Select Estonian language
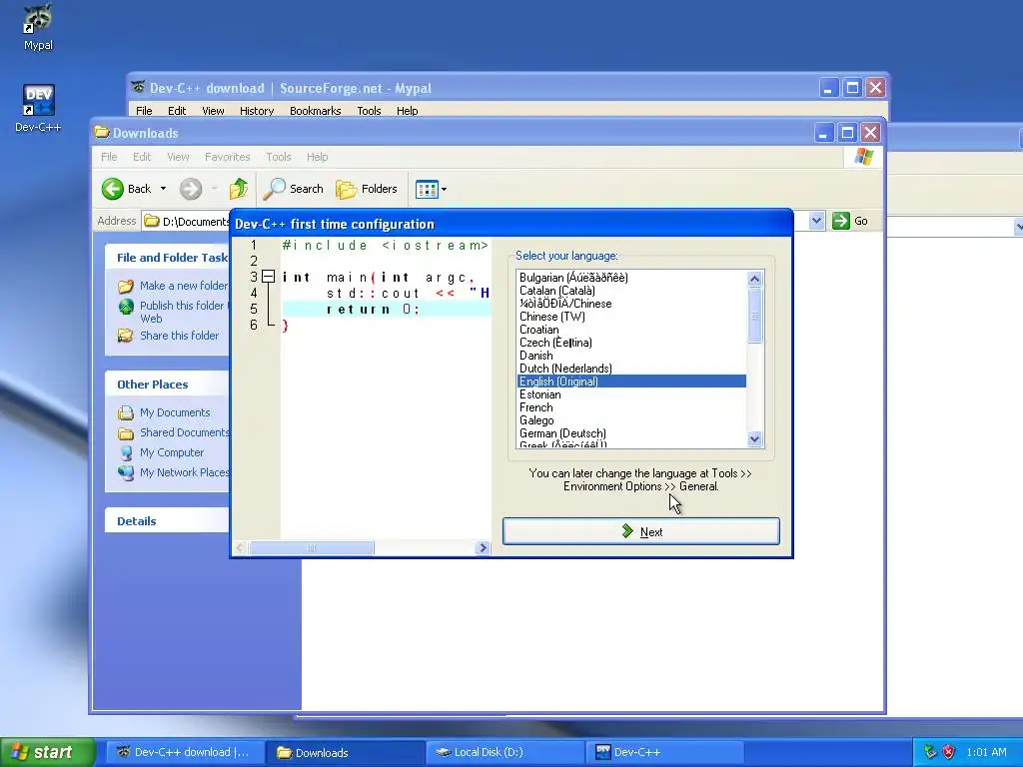The height and width of the screenshot is (767, 1023). (x=631, y=394)
